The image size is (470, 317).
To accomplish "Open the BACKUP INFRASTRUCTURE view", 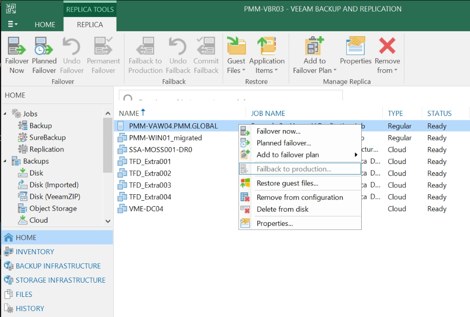I will [x=57, y=266].
